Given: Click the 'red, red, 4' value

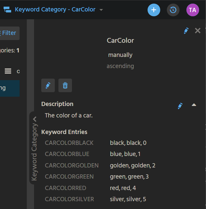Looking at the screenshot, I should point(123,188).
